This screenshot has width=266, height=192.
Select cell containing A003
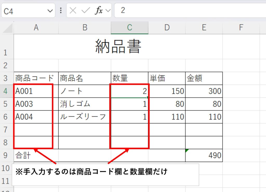pyautogui.click(x=36, y=104)
